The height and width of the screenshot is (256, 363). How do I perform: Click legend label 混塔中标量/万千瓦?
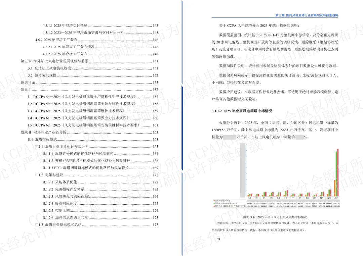(222, 201)
